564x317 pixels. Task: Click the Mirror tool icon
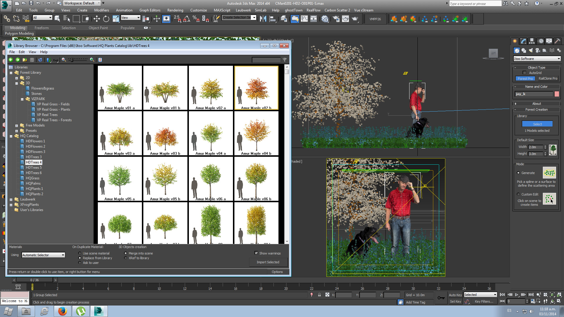(263, 19)
